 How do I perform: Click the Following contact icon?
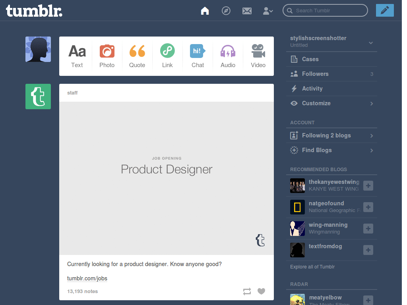pyautogui.click(x=294, y=135)
